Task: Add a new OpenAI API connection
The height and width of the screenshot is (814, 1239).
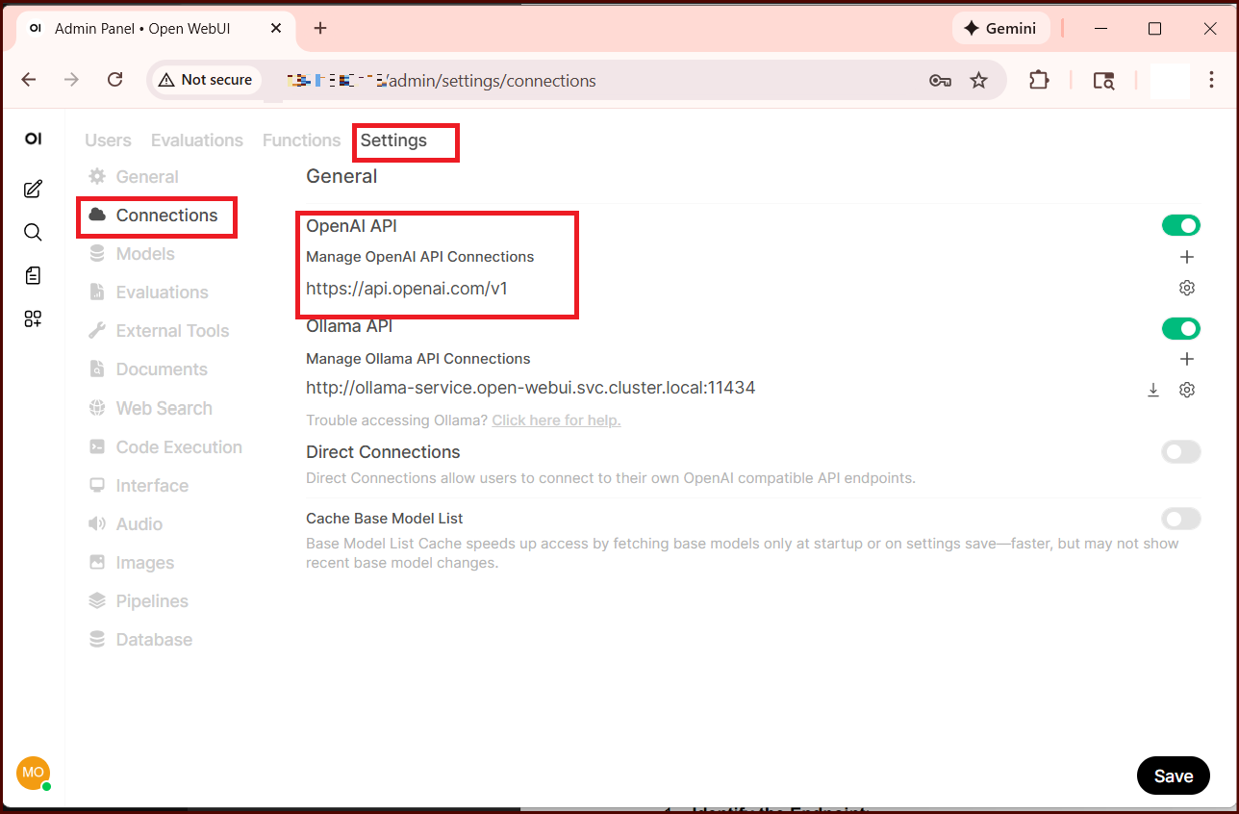Action: coord(1187,257)
